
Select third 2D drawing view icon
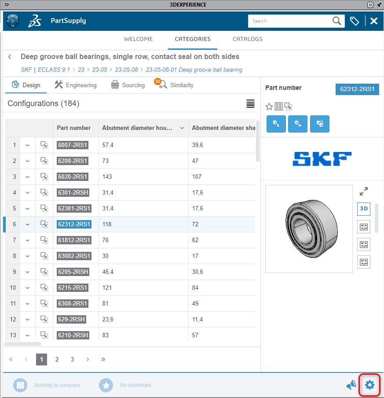coord(364,262)
